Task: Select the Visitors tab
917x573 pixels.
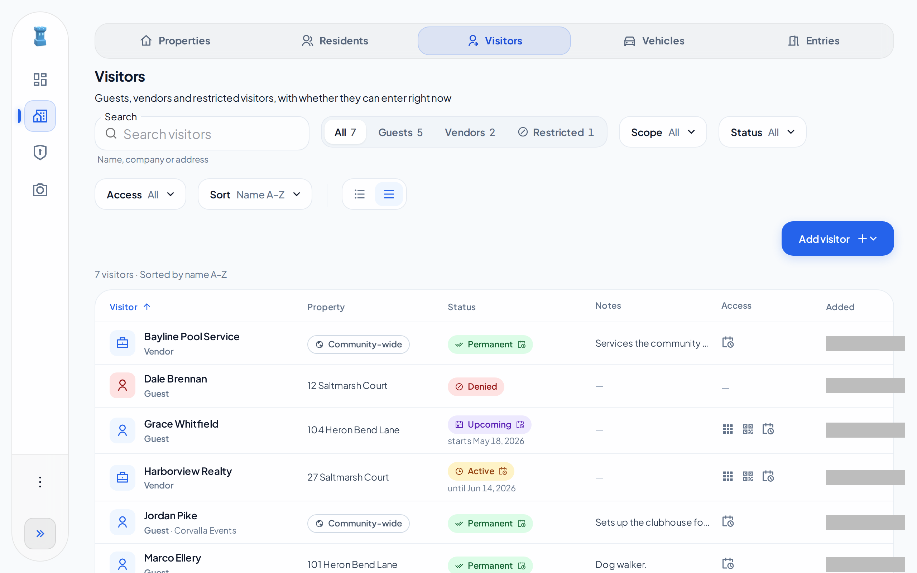Action: [x=494, y=41]
